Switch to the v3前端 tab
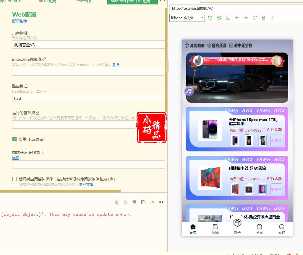This screenshot has width=303, height=255. click(48, 1)
